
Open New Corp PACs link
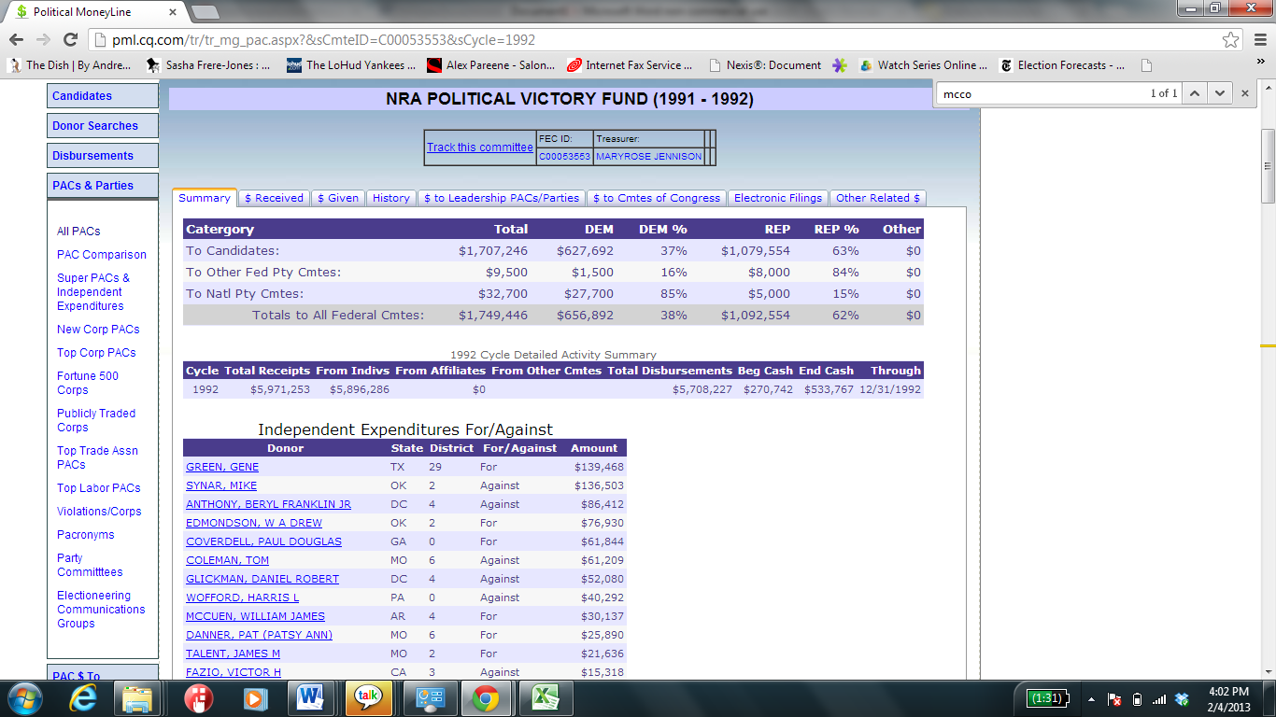click(98, 330)
